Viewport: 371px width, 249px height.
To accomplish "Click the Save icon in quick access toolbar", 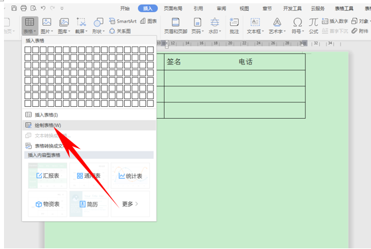I will (14, 8).
